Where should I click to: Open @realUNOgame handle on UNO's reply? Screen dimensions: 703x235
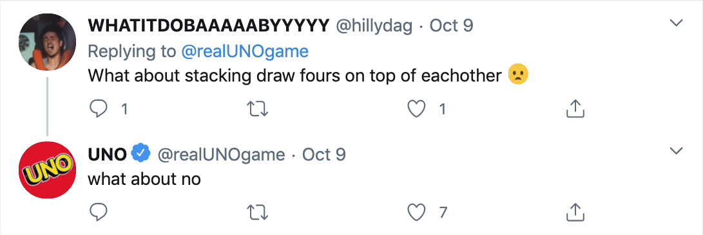221,155
